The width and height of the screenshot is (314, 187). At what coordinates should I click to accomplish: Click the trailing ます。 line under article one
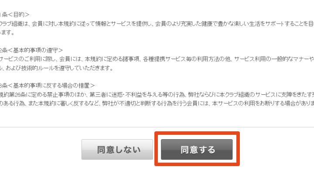tap(7, 32)
